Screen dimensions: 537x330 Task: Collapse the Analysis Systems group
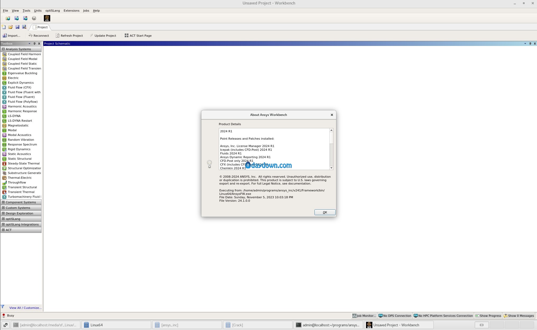(x=3, y=49)
